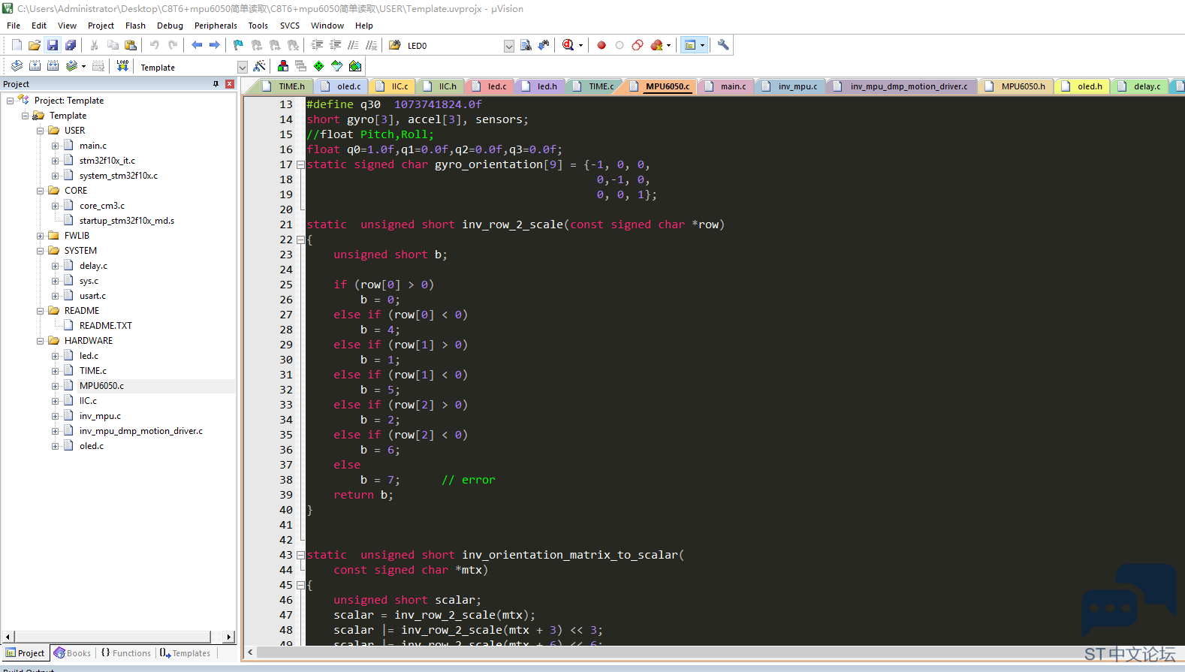Open the Flash menu
Screen dimensions: 1185x672
[x=135, y=26]
